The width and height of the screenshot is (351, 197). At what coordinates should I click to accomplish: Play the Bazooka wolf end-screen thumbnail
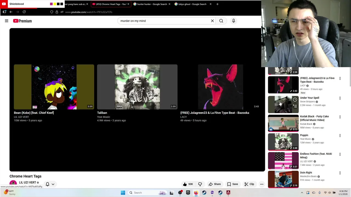220,87
